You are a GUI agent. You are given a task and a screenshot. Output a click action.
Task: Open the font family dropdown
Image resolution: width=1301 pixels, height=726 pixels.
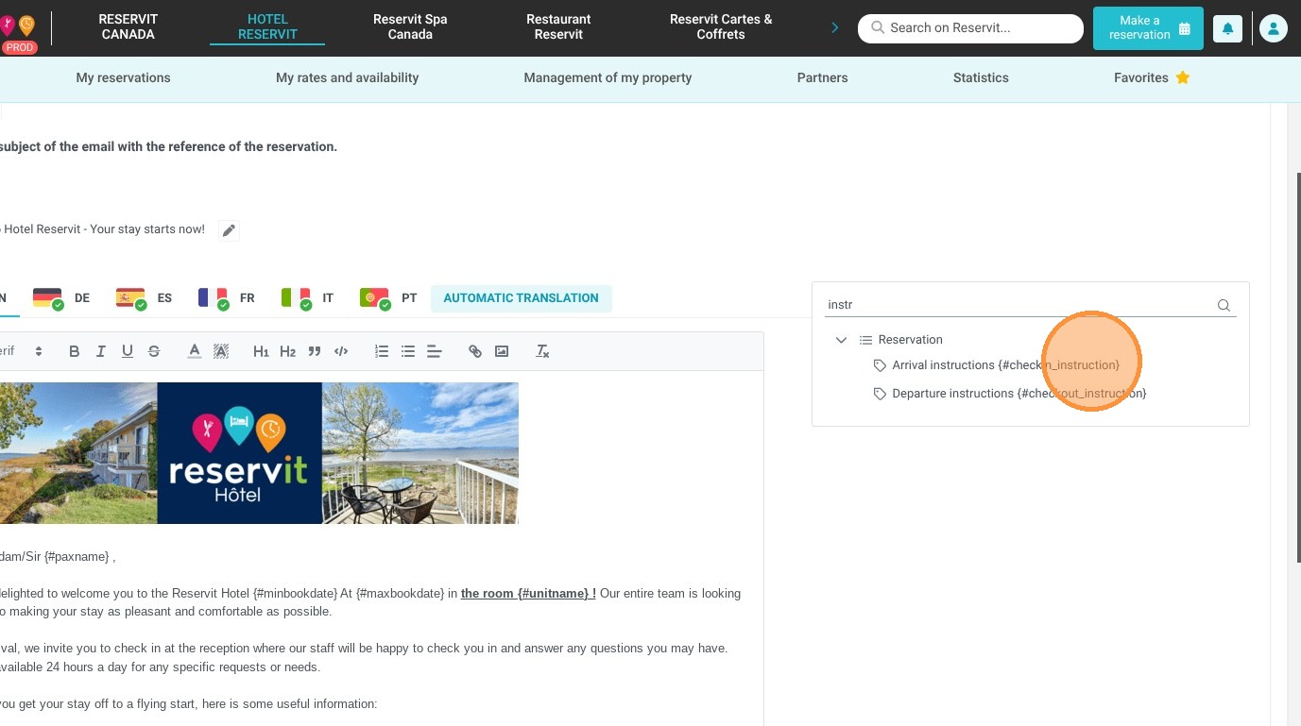(x=21, y=351)
